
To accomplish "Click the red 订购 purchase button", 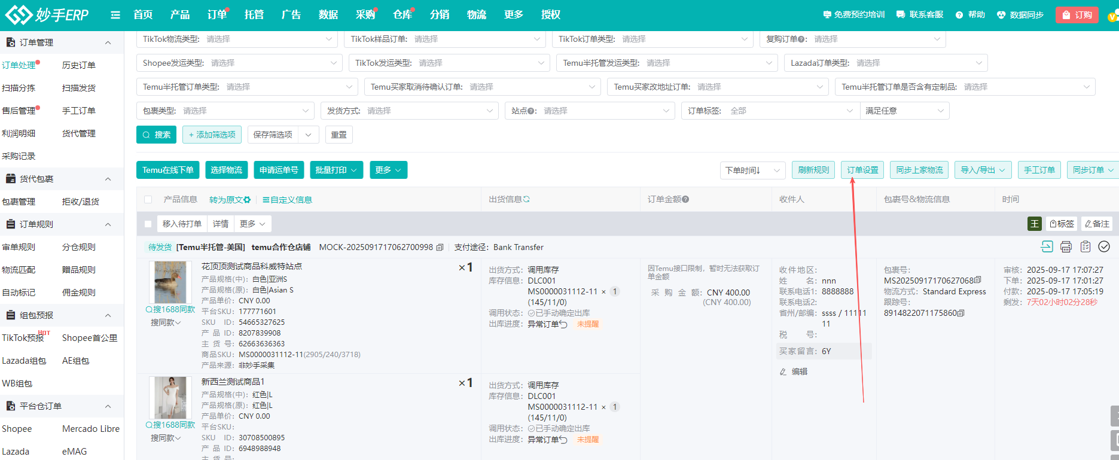I will (x=1077, y=15).
